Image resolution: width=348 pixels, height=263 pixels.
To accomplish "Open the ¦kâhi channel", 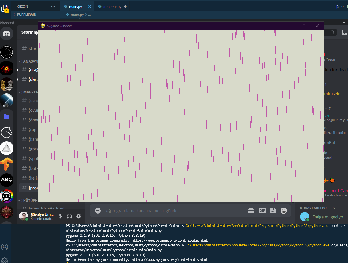I will click(x=29, y=139).
